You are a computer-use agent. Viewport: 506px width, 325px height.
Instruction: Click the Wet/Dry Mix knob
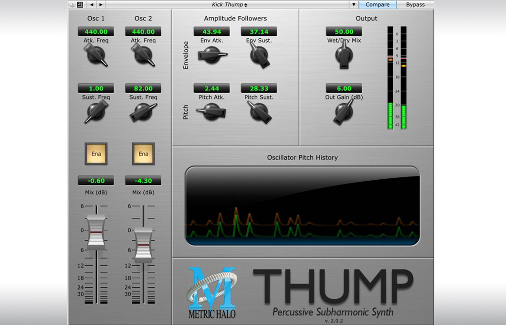[344, 55]
